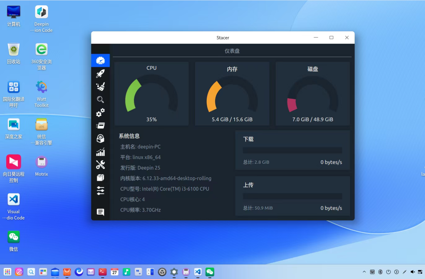Image resolution: width=425 pixels, height=279 pixels.
Task: Open the calendar icon showing 27 in dock
Action: [x=115, y=272]
